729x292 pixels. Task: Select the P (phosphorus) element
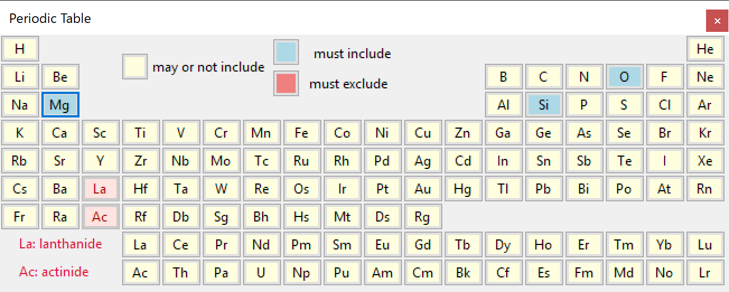coord(584,105)
